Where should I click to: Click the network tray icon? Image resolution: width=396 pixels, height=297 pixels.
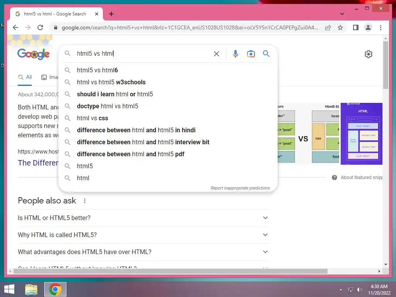point(350,289)
